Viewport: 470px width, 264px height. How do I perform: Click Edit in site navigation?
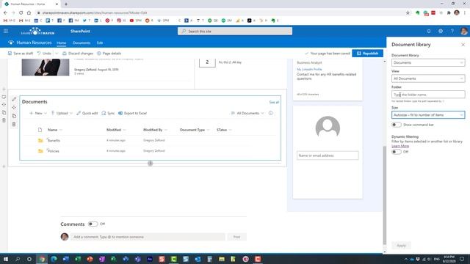click(100, 43)
